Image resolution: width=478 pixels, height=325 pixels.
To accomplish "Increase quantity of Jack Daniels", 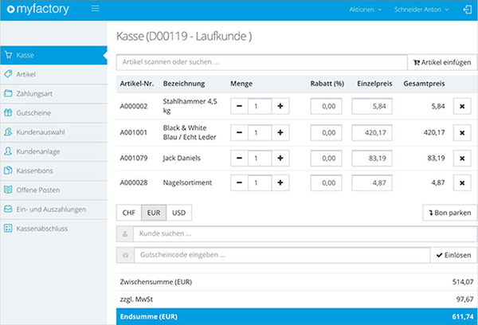I will 280,159.
